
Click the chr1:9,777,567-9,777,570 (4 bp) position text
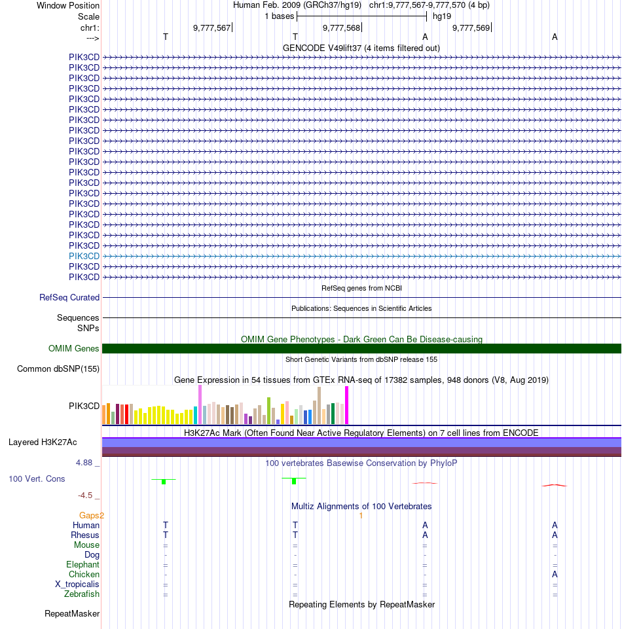430,5
